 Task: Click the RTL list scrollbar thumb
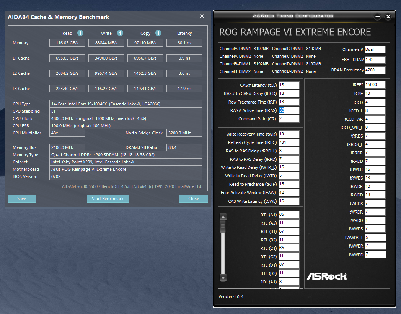point(223,227)
